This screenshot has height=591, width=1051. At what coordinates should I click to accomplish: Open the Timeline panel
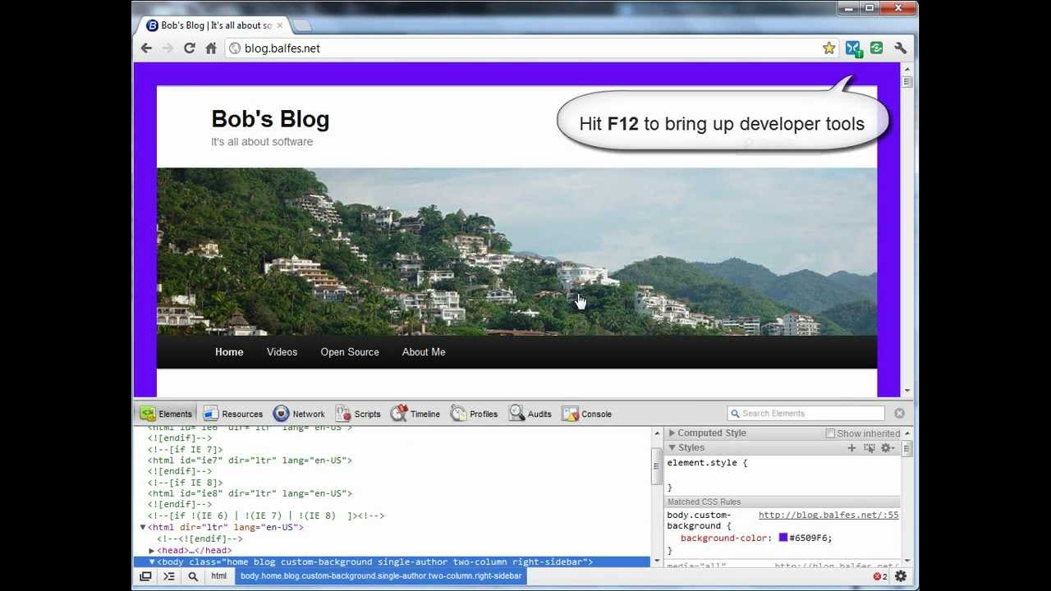pyautogui.click(x=415, y=414)
